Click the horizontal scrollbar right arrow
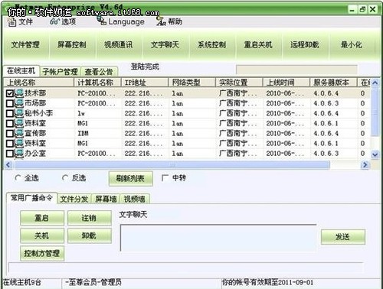 pyautogui.click(x=365, y=165)
